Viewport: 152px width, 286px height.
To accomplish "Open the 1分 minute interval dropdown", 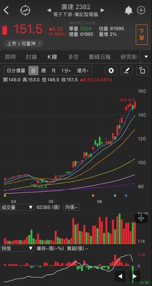I will (66, 71).
